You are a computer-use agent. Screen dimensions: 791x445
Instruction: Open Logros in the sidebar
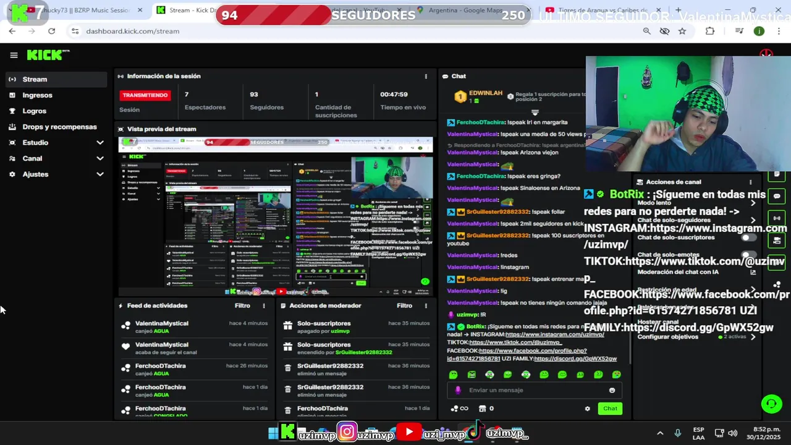point(56,111)
